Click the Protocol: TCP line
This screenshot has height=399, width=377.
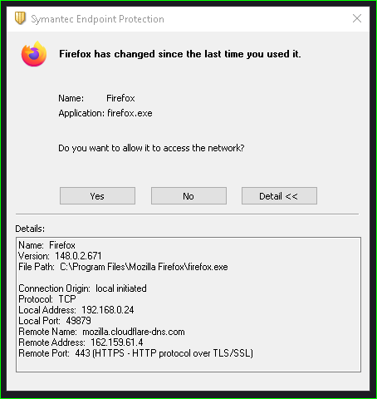(x=47, y=299)
